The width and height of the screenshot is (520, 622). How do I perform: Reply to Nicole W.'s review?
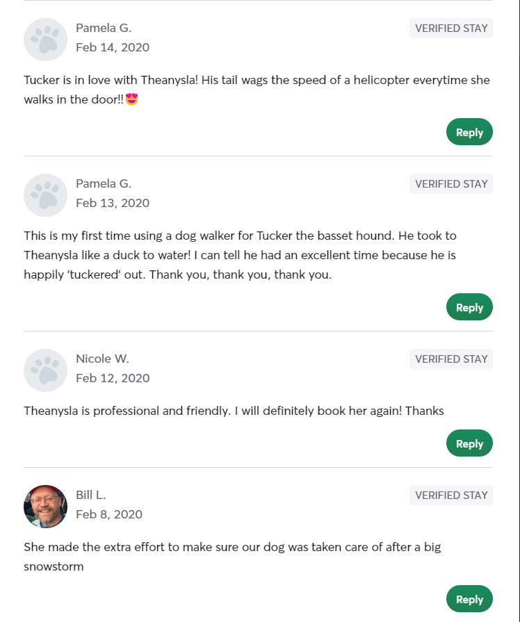469,443
